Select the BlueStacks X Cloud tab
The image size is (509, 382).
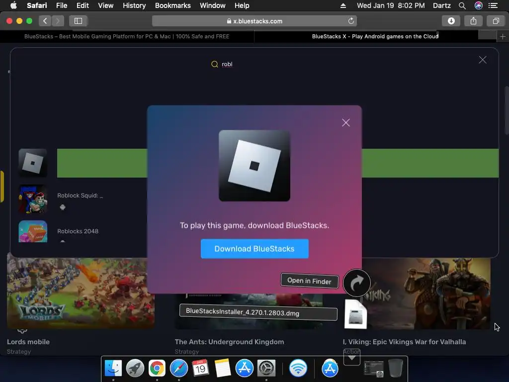pos(375,36)
